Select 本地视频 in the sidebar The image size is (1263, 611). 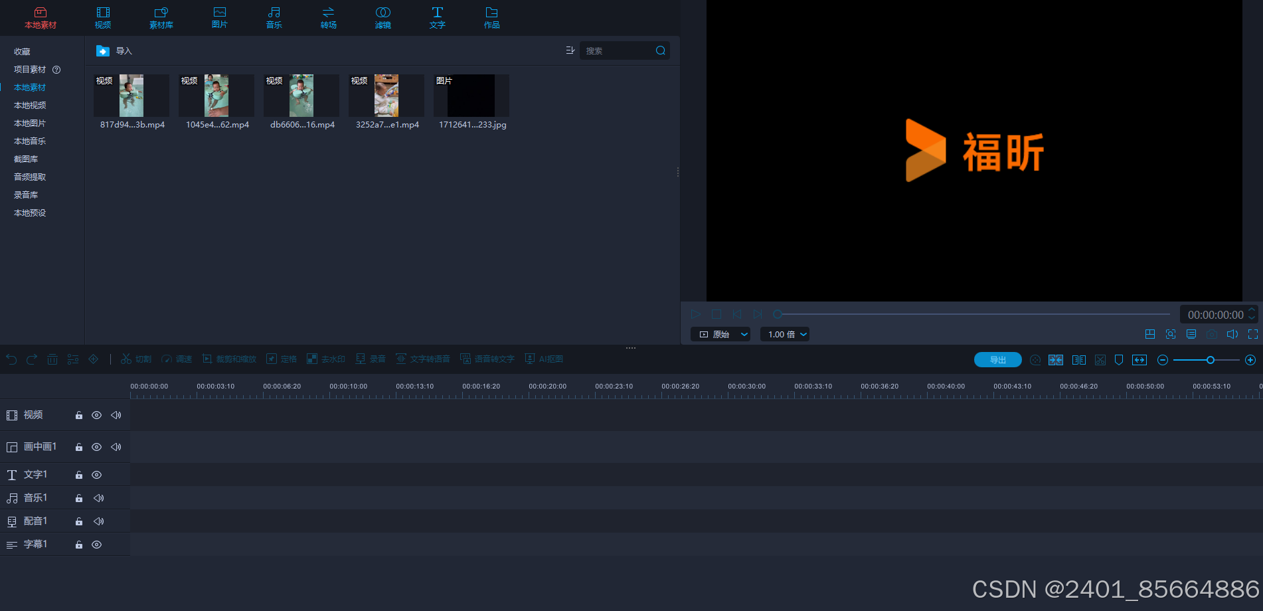coord(30,106)
